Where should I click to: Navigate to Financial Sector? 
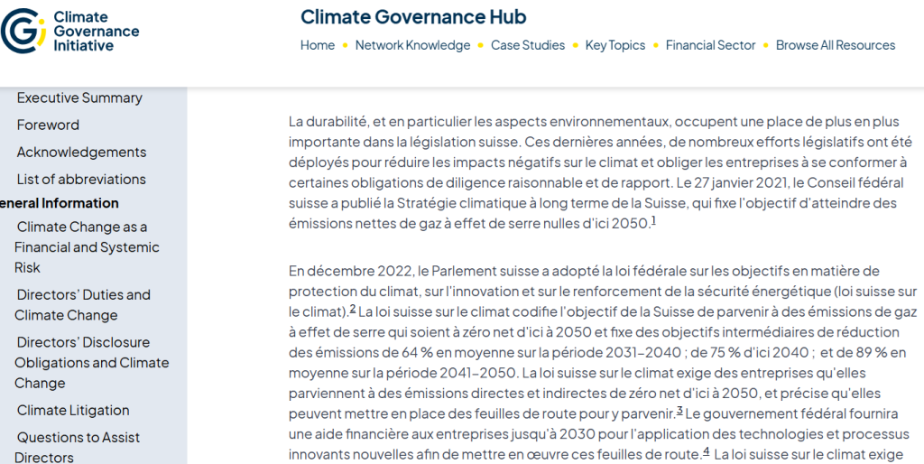point(711,45)
